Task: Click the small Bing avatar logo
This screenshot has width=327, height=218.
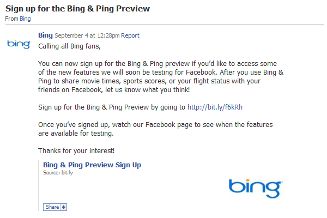Action: coord(19,44)
